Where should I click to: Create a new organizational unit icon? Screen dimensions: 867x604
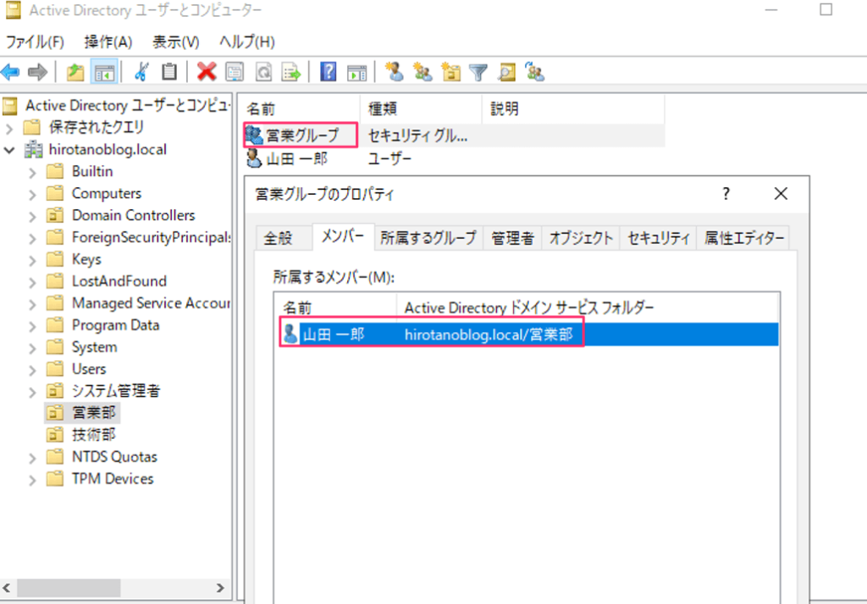[x=450, y=72]
